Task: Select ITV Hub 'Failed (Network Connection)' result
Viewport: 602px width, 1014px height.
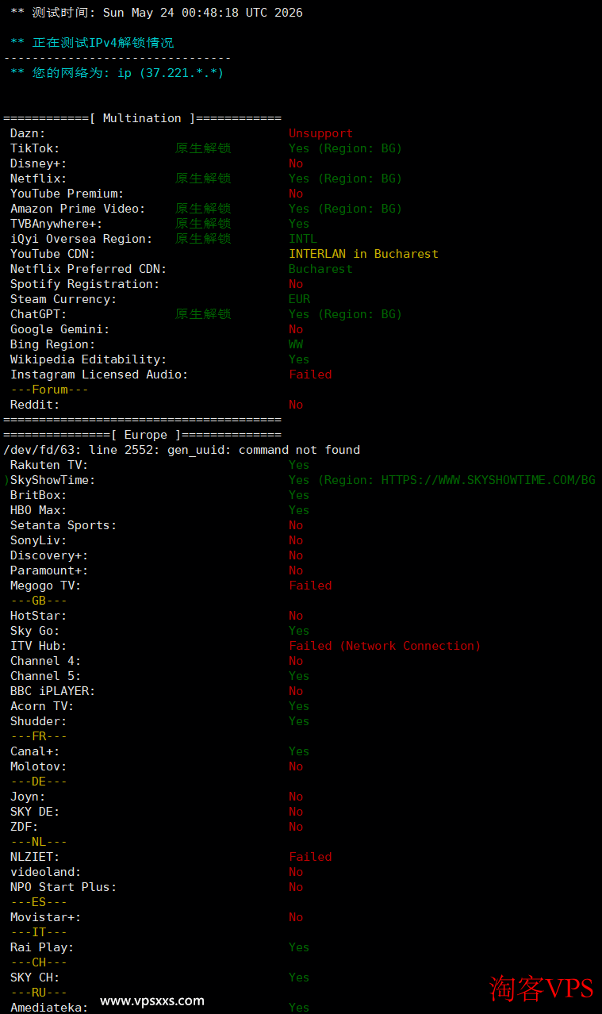Action: [x=385, y=646]
